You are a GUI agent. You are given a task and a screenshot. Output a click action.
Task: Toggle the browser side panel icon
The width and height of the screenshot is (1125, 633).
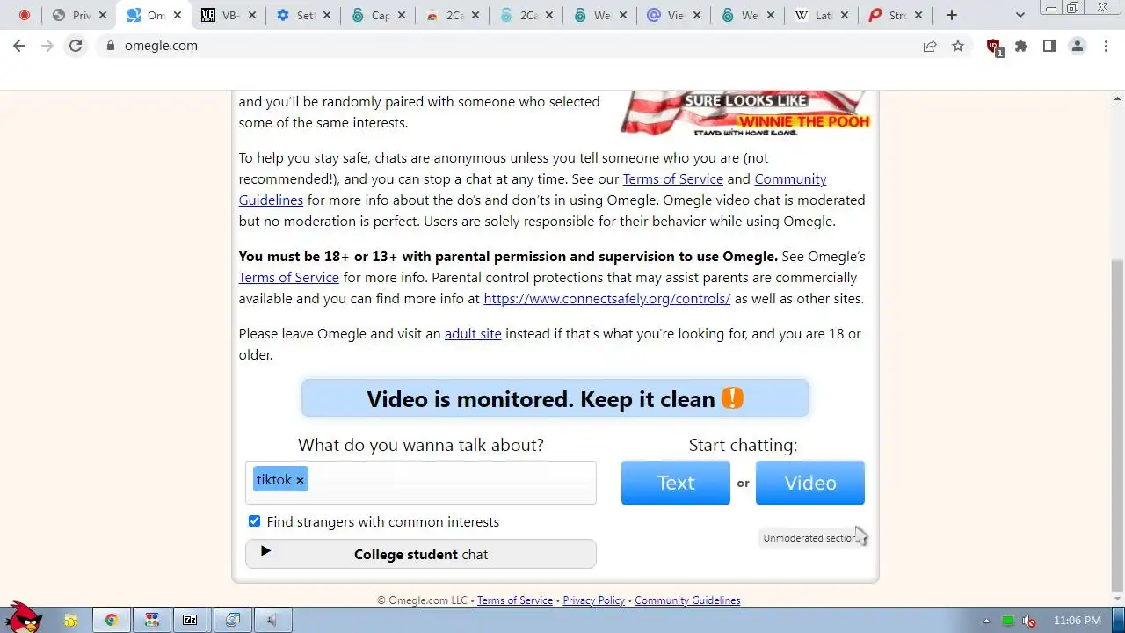[x=1049, y=46]
